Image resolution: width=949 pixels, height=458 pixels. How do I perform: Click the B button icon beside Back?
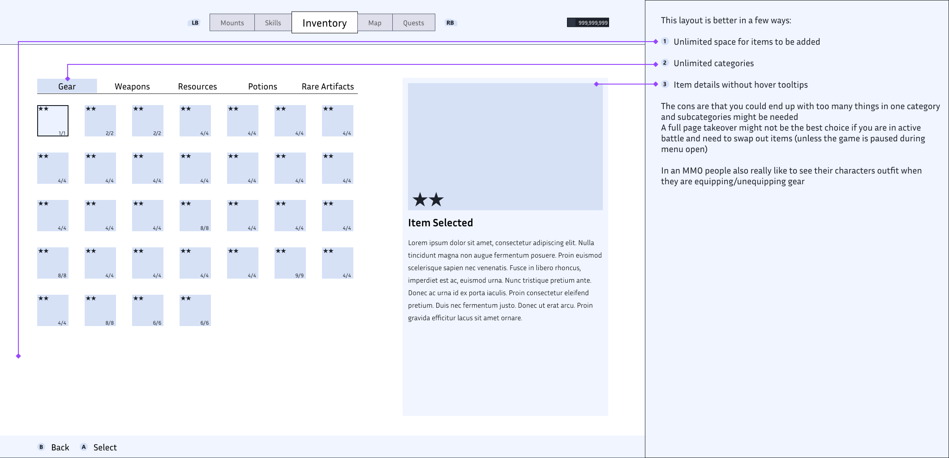(41, 447)
